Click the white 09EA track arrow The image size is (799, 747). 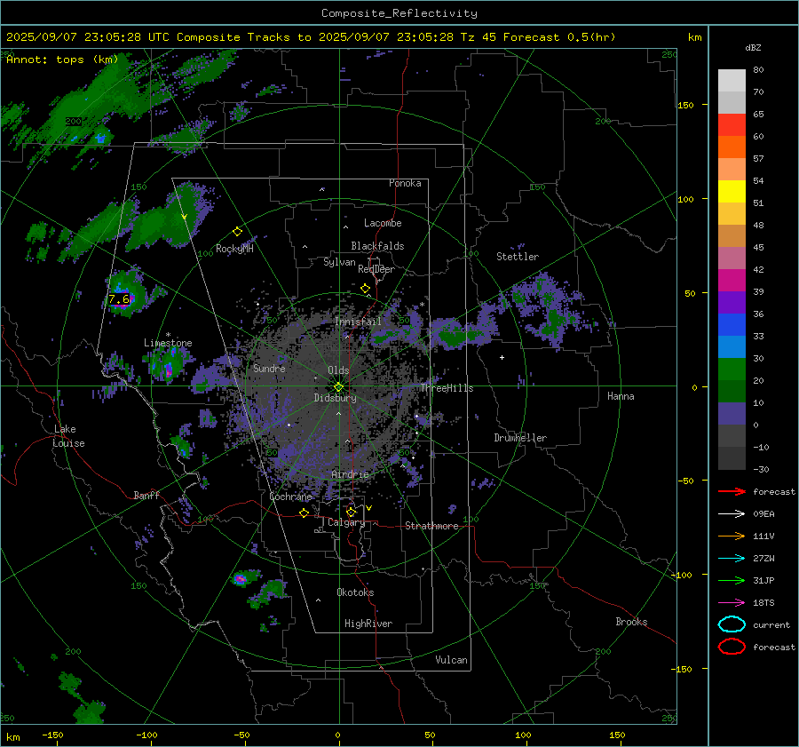tap(732, 514)
